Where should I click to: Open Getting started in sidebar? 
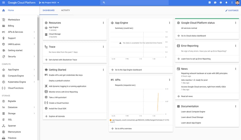(15, 50)
